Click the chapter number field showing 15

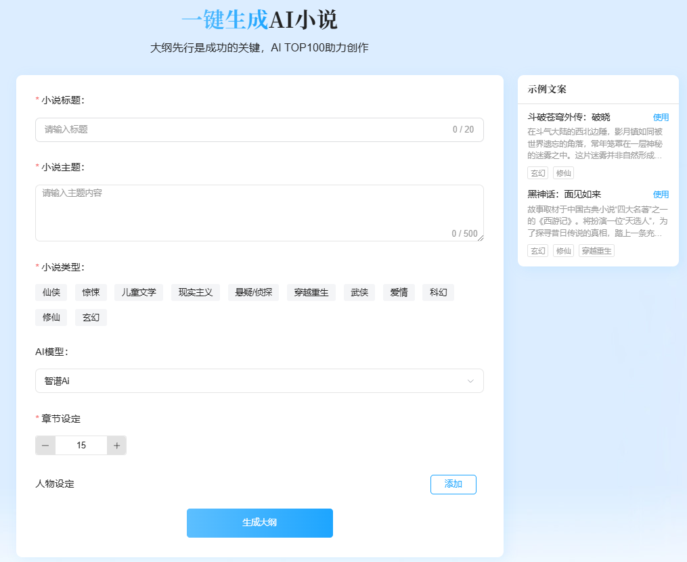pos(81,445)
